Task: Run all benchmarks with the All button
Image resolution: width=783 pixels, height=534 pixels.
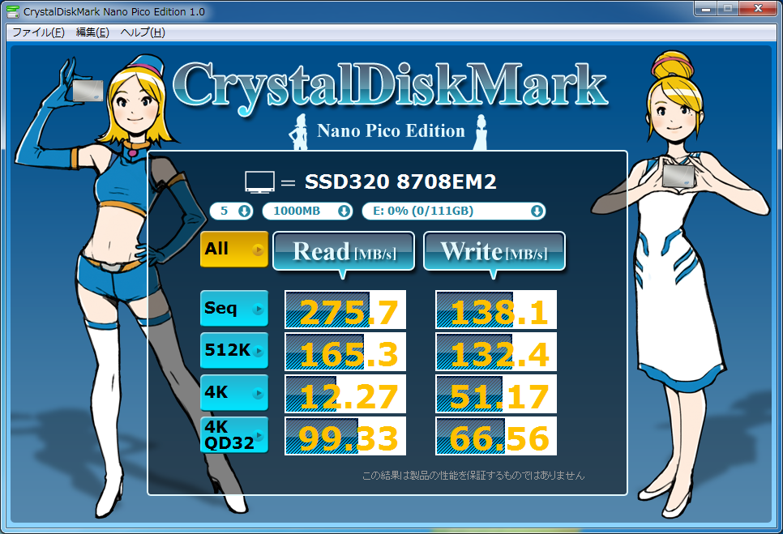Action: [234, 249]
